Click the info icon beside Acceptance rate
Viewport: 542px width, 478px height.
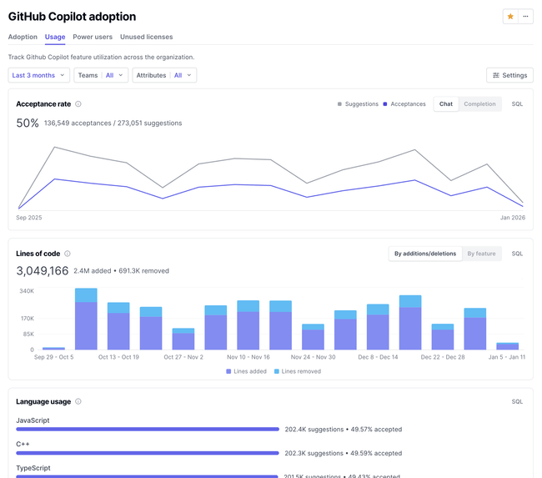(x=78, y=103)
